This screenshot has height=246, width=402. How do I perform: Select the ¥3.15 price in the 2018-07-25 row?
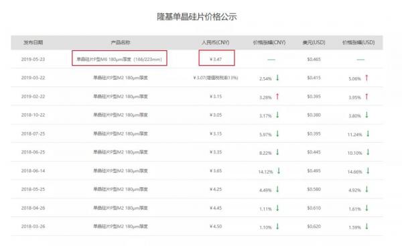click(x=216, y=133)
